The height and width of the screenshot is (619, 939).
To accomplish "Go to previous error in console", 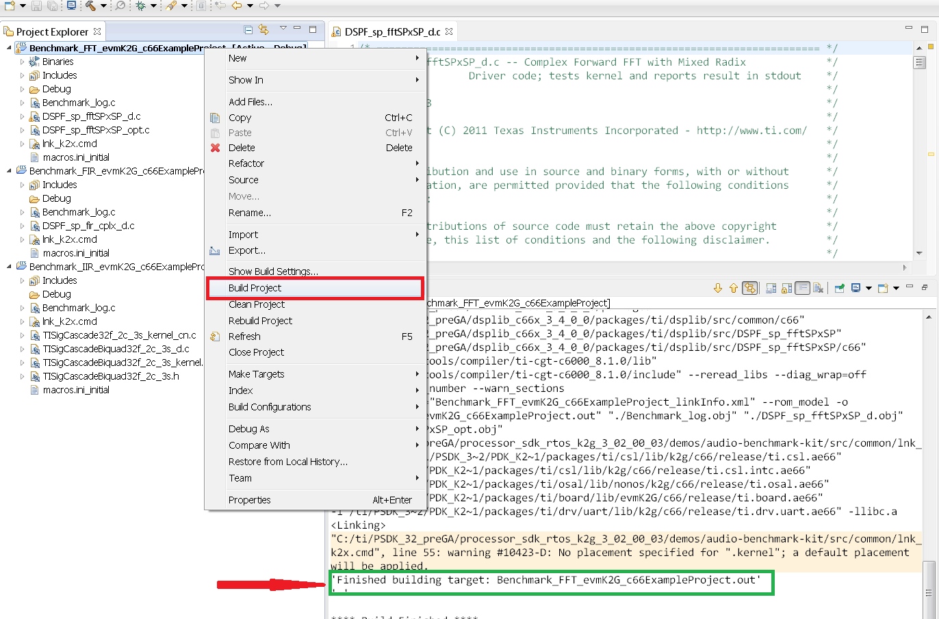I will [733, 288].
